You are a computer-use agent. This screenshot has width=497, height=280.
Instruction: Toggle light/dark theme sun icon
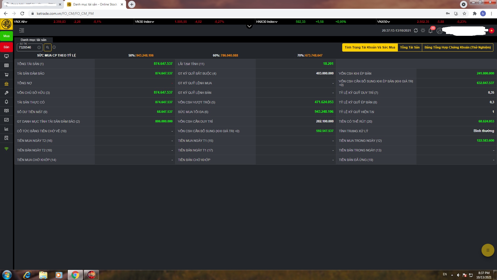[x=423, y=31]
